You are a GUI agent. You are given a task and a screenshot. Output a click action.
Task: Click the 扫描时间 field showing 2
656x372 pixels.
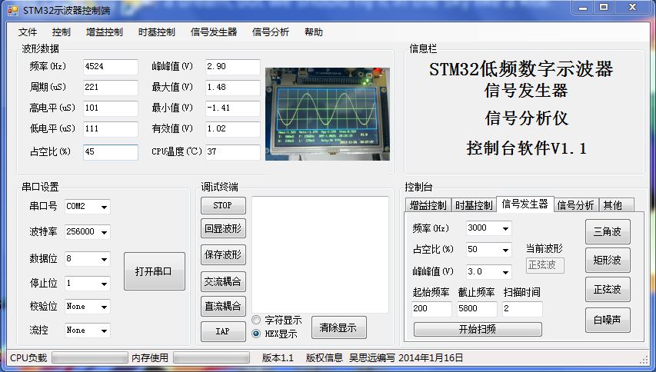[522, 309]
